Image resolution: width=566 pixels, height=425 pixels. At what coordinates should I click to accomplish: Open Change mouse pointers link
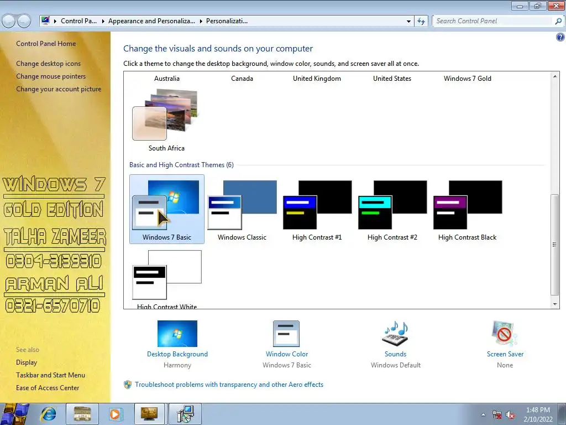click(x=51, y=76)
